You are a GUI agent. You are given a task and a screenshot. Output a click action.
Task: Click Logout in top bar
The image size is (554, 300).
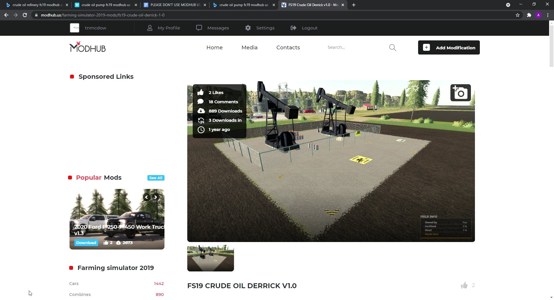[304, 28]
